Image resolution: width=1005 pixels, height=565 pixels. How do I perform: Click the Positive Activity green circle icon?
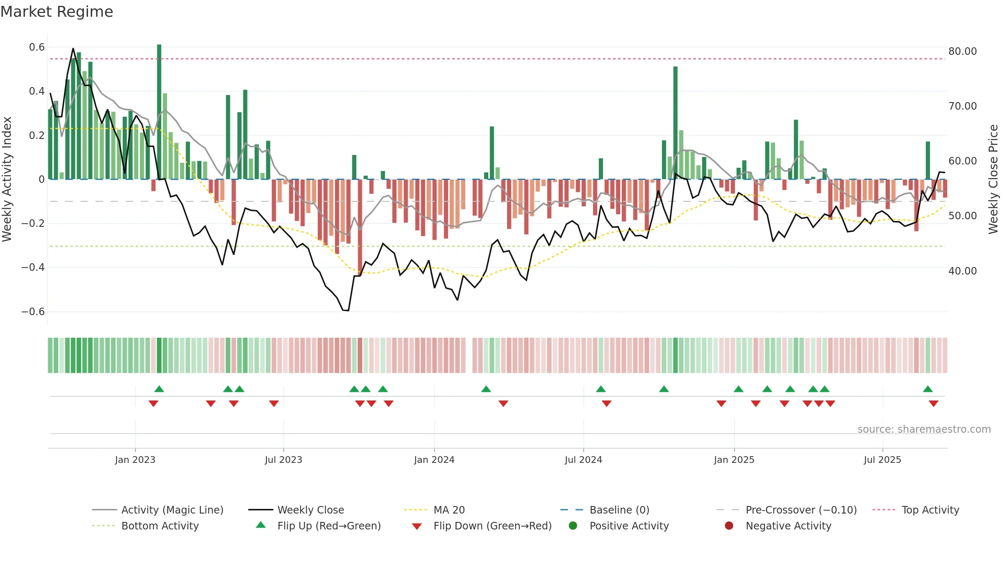(x=573, y=526)
